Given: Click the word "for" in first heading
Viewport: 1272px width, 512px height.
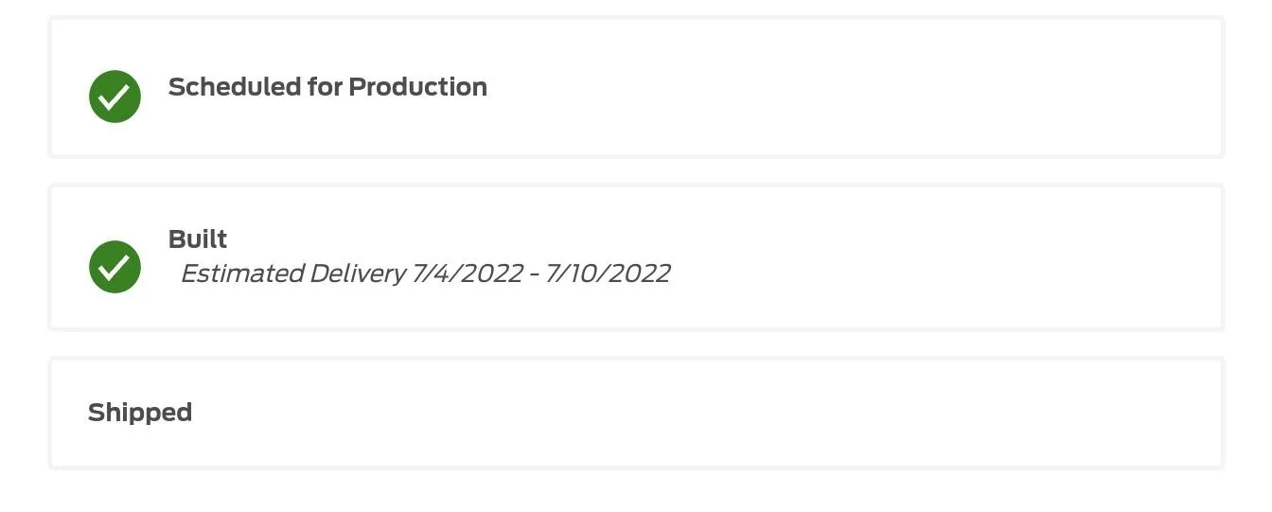Looking at the screenshot, I should pos(324,87).
